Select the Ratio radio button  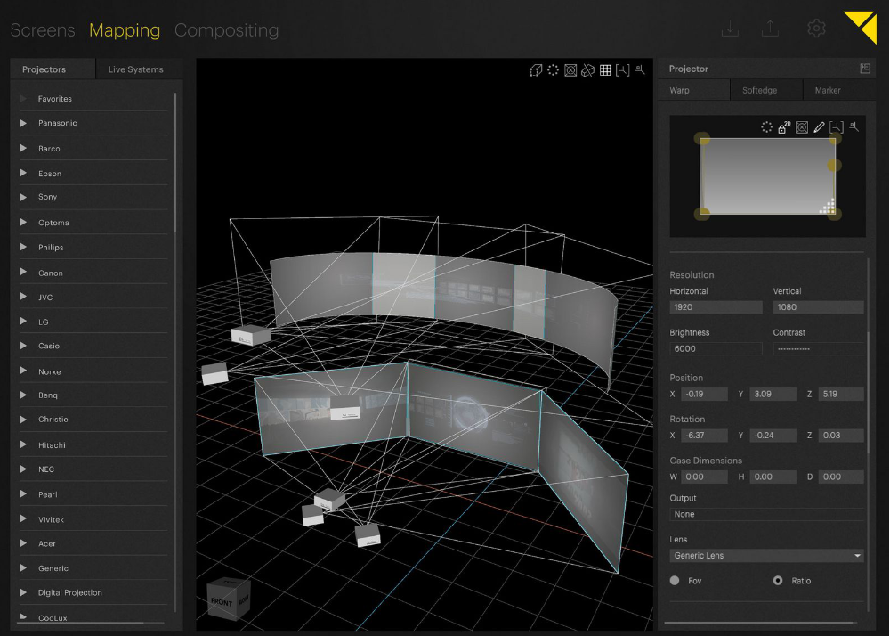[x=778, y=581]
